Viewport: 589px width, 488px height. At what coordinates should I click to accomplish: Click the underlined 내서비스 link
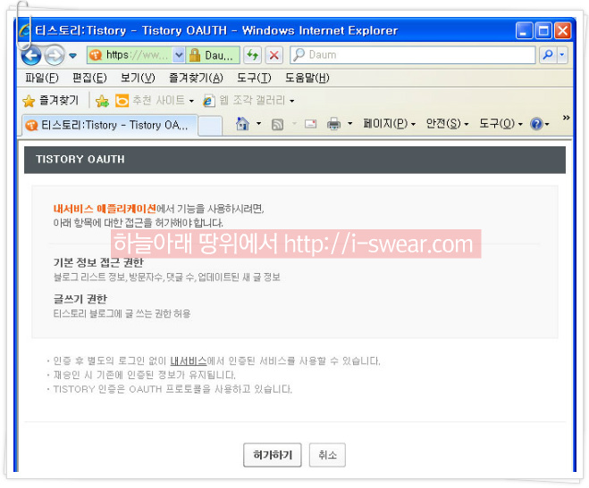[x=189, y=361]
